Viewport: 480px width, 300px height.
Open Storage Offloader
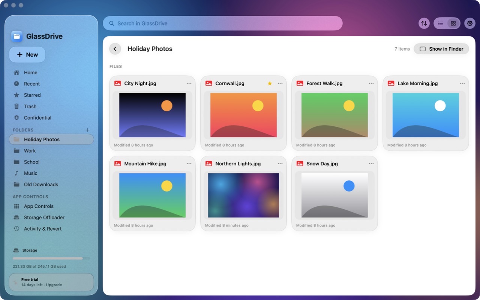[x=51, y=217]
